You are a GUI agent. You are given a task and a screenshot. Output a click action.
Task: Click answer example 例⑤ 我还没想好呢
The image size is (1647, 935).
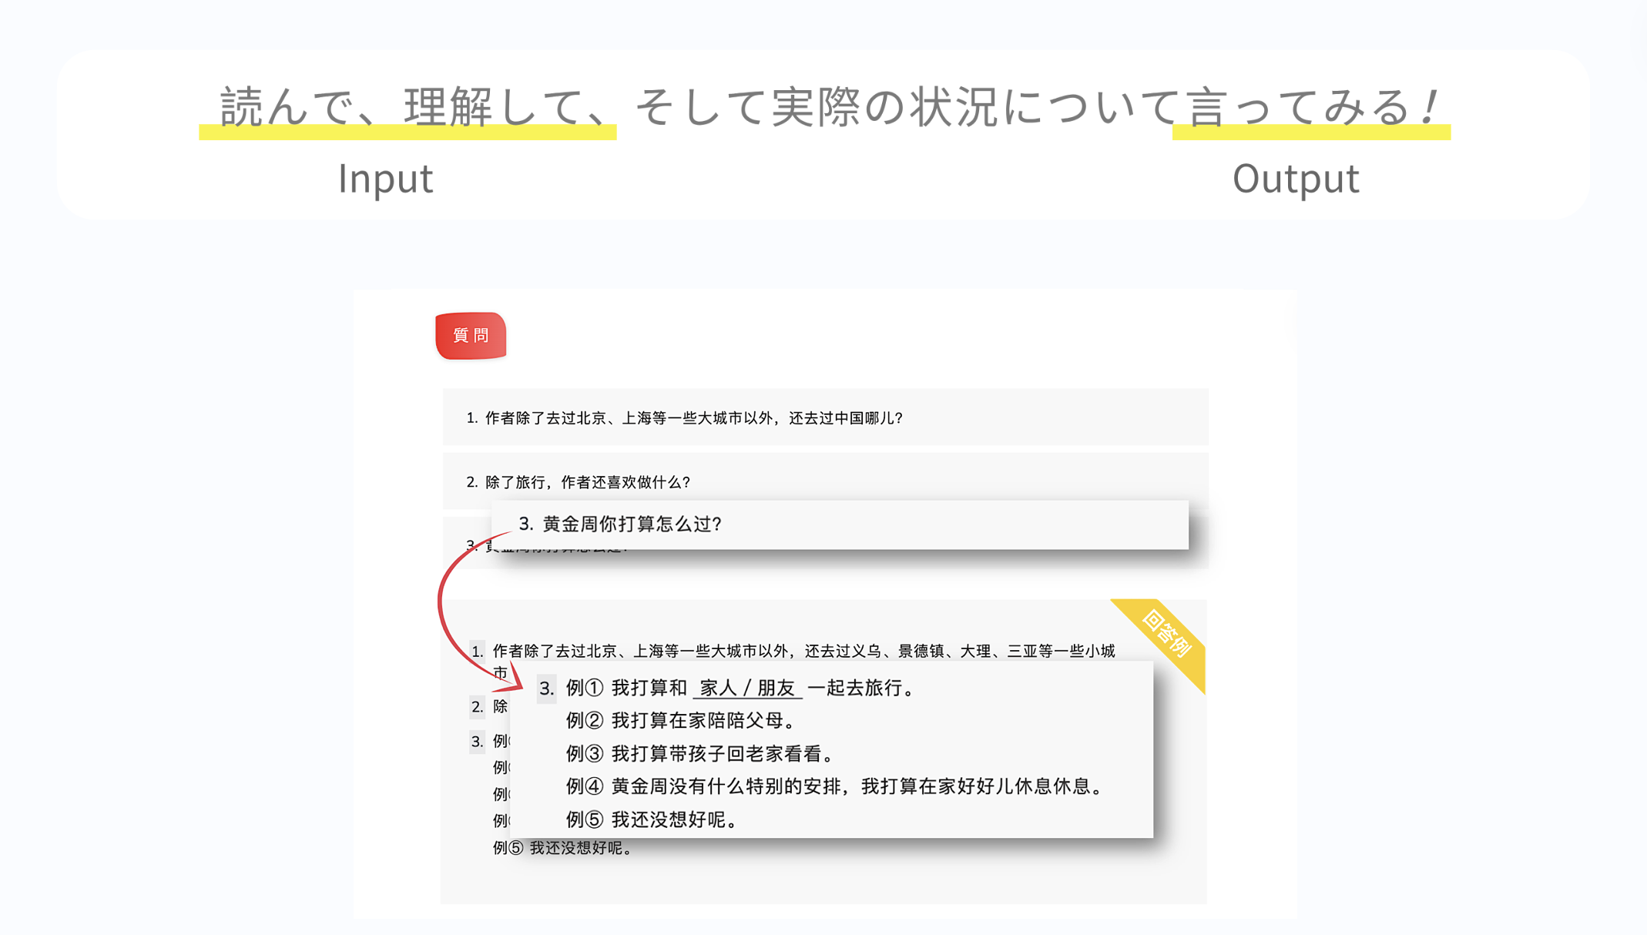click(x=652, y=819)
